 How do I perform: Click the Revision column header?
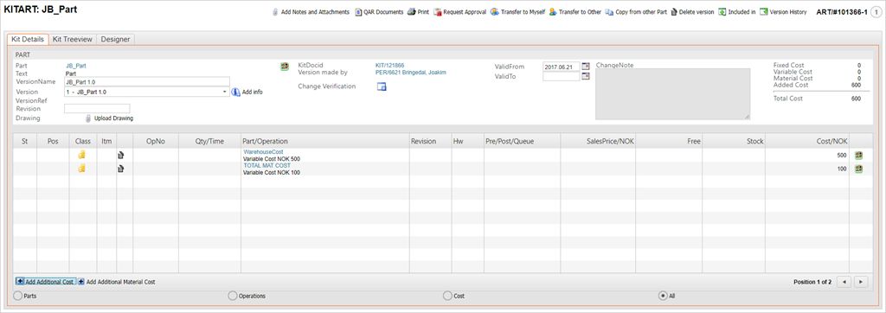click(430, 141)
